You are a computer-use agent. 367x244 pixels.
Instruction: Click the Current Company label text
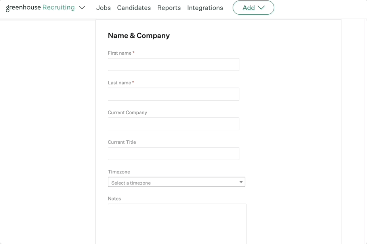[127, 112]
